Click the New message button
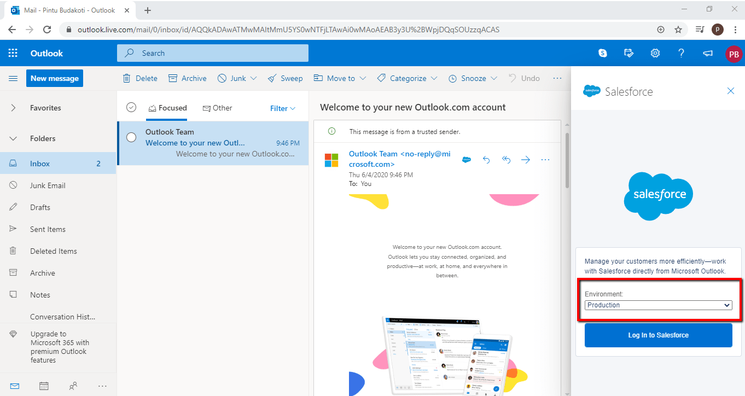 click(x=55, y=78)
